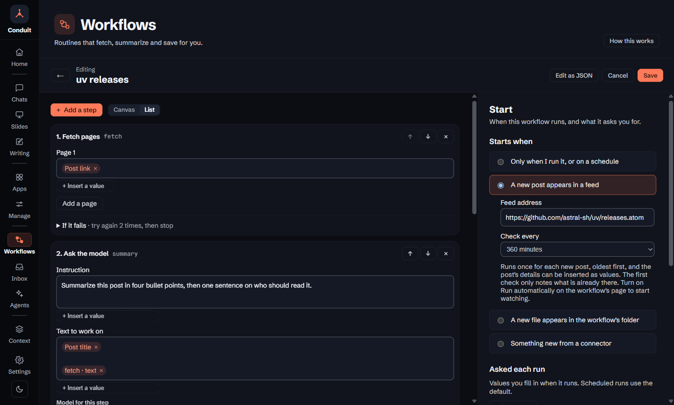Image resolution: width=674 pixels, height=405 pixels.
Task: Open the Agents section
Action: pos(19,299)
